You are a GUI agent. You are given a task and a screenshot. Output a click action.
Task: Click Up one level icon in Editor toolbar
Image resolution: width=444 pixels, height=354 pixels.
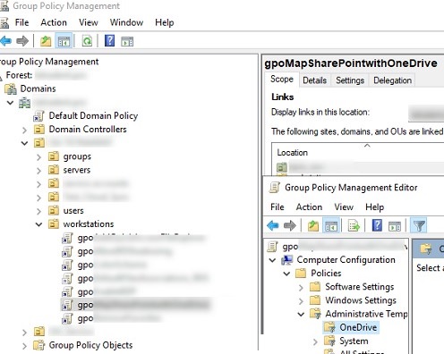pyautogui.click(x=313, y=225)
